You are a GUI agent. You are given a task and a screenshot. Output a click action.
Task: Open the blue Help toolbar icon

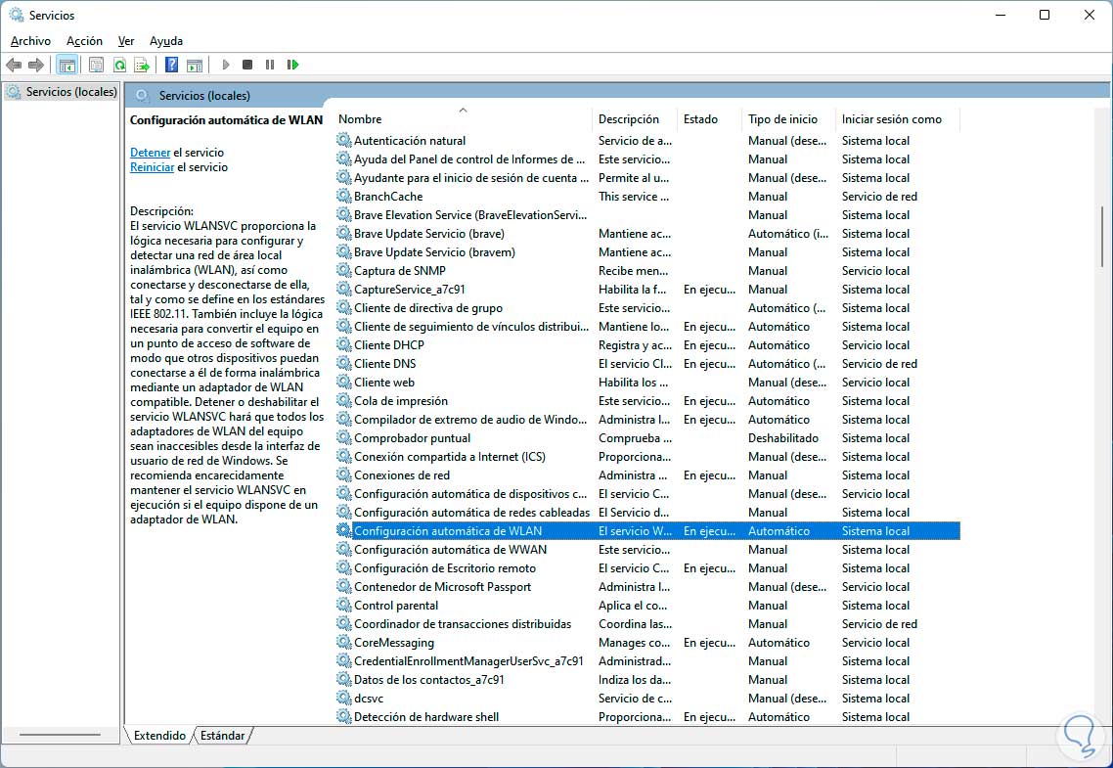pos(171,65)
